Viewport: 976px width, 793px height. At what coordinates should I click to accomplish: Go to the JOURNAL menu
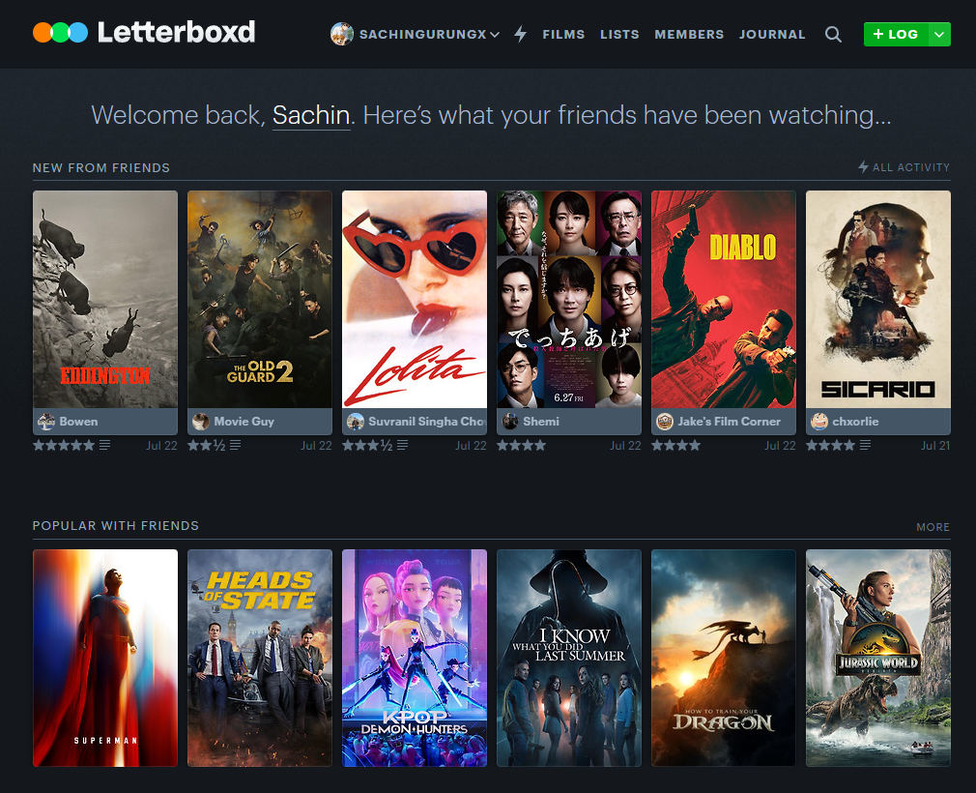pos(772,34)
